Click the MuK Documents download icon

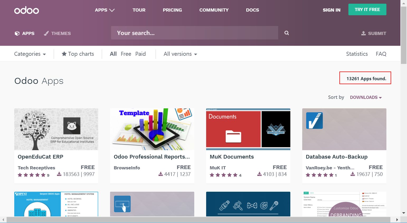(x=260, y=174)
